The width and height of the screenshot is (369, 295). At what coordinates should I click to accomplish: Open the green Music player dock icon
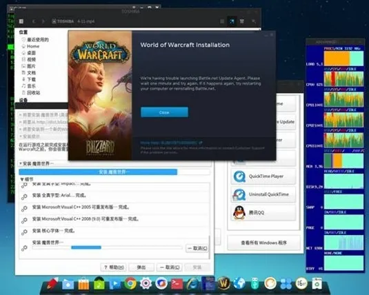(x=99, y=283)
